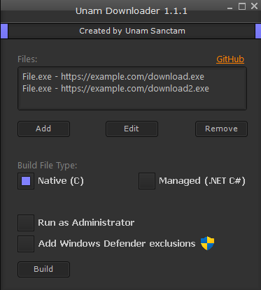Screen dimensions: 261x290
Task: Click the Created by Unam Sanctam banner
Action: coord(132,31)
